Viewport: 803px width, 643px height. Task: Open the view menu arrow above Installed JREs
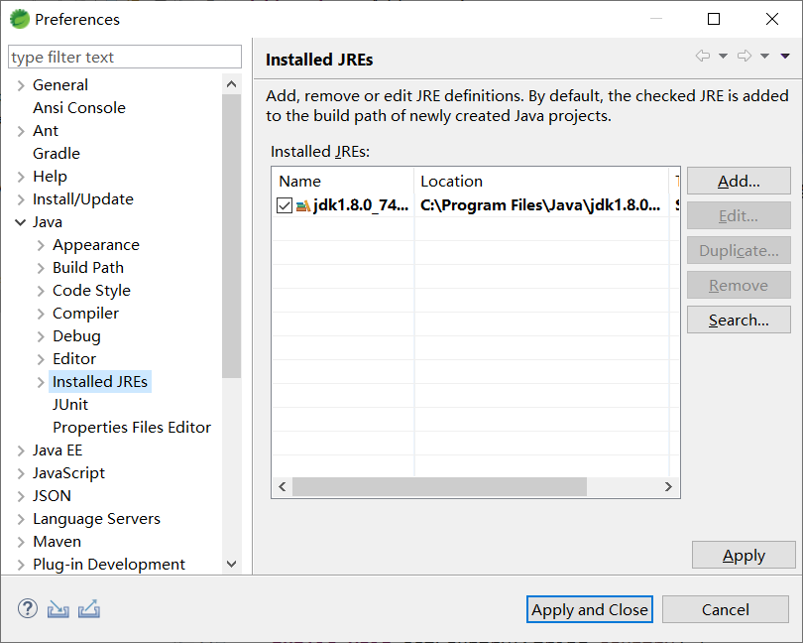point(784,57)
